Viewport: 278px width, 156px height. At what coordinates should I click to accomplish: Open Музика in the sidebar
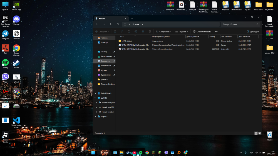coord(104,70)
